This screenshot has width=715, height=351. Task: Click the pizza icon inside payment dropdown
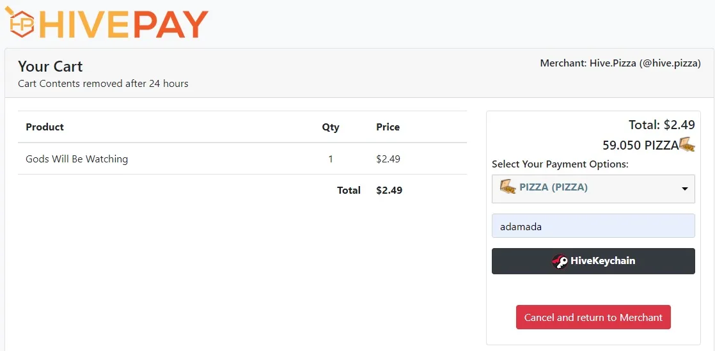[508, 187]
